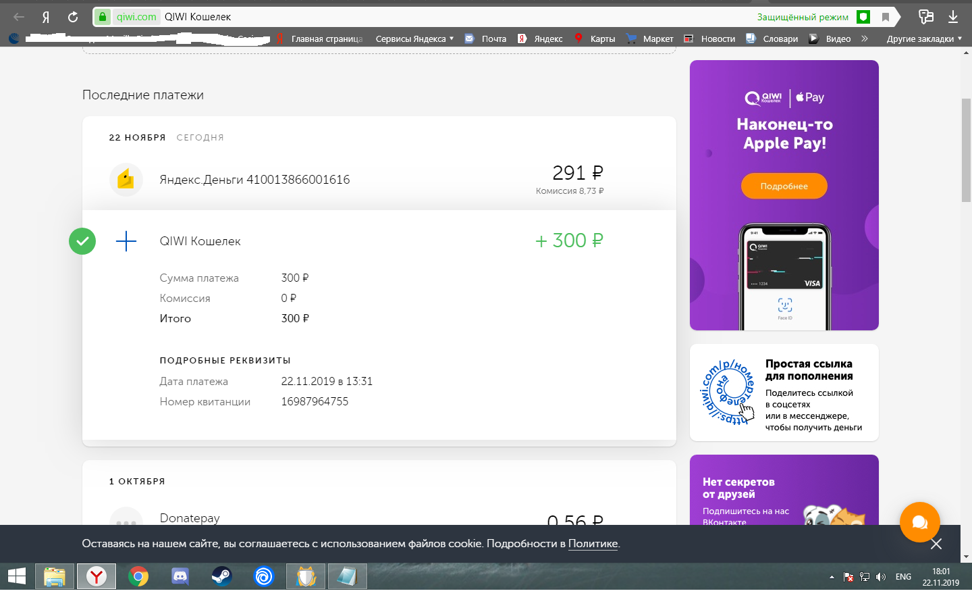Viewport: 972px width, 608px height.
Task: Click the "1 ОКТЯБРЯ" date label
Action: 137,481
